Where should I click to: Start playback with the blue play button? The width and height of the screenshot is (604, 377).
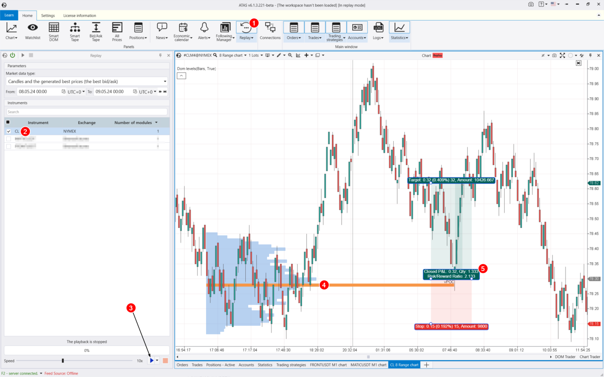(x=151, y=360)
